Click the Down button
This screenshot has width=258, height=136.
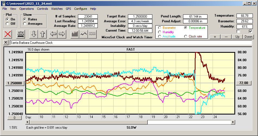(248, 37)
